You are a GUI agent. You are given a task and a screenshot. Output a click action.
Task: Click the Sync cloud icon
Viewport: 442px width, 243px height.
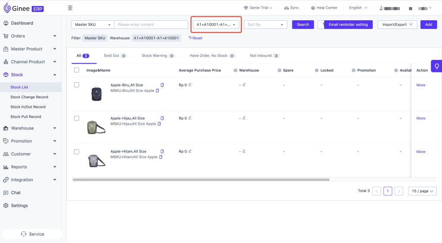click(287, 8)
